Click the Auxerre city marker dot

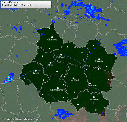tap(99, 59)
